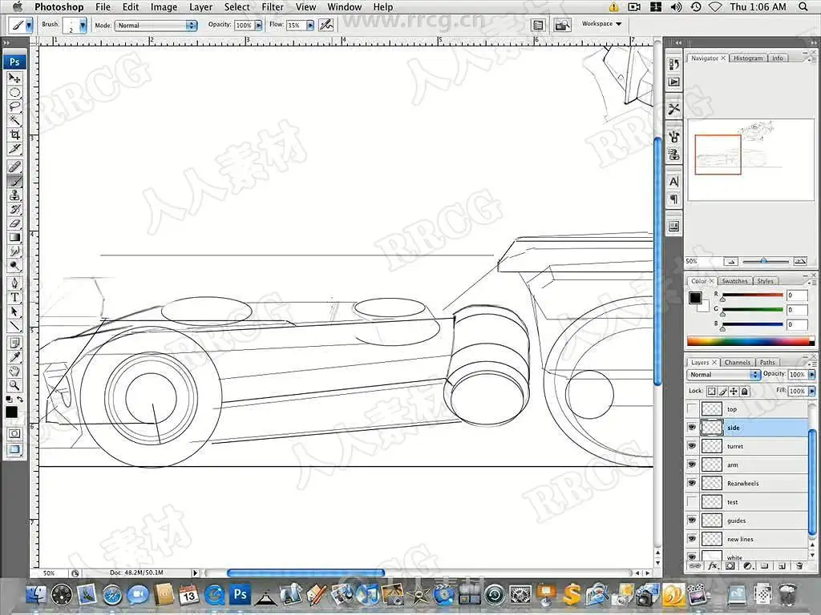Switch to the Channels tab
The height and width of the screenshot is (615, 821).
737,363
